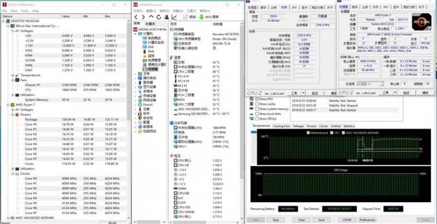Click the Stop button in stability test
Viewport: 437px width, 224px height.
pos(276,220)
